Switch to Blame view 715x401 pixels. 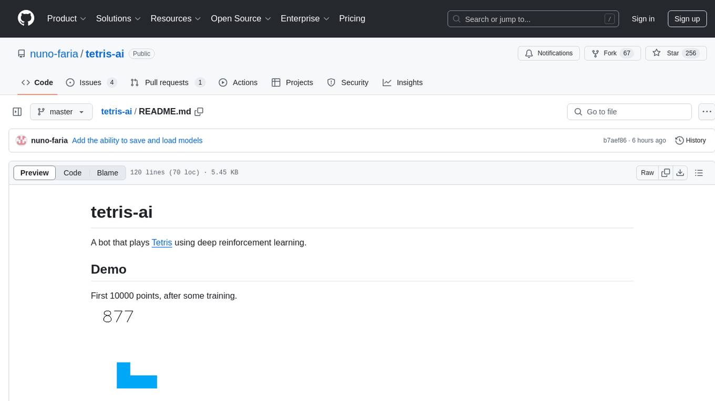coord(108,173)
